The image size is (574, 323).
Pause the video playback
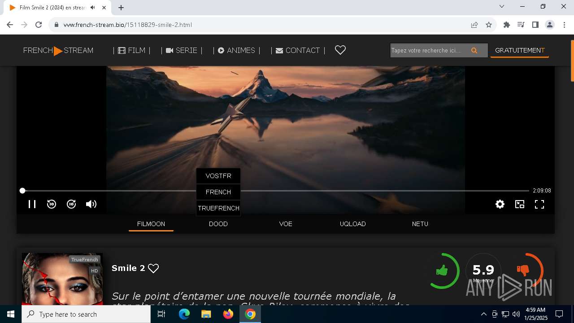32,204
